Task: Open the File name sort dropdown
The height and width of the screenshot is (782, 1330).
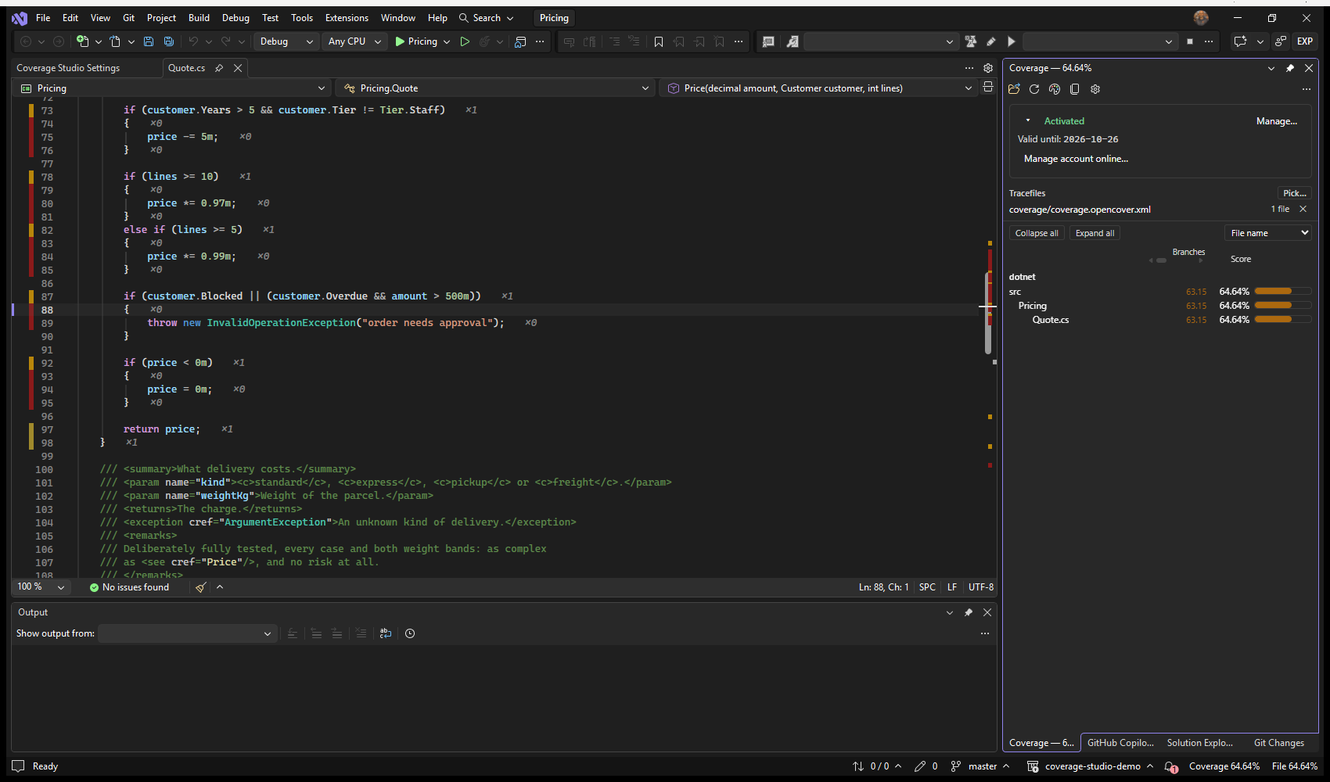Action: pos(1267,233)
